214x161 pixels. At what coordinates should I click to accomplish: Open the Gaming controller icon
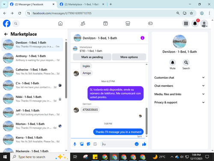click(150, 24)
